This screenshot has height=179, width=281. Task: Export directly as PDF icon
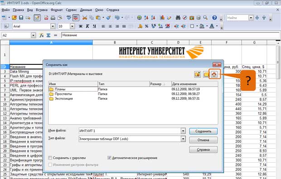coord(46,18)
